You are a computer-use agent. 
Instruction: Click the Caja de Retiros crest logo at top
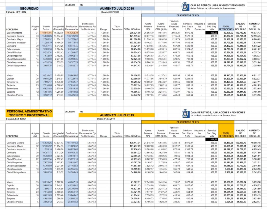(x=185, y=6)
